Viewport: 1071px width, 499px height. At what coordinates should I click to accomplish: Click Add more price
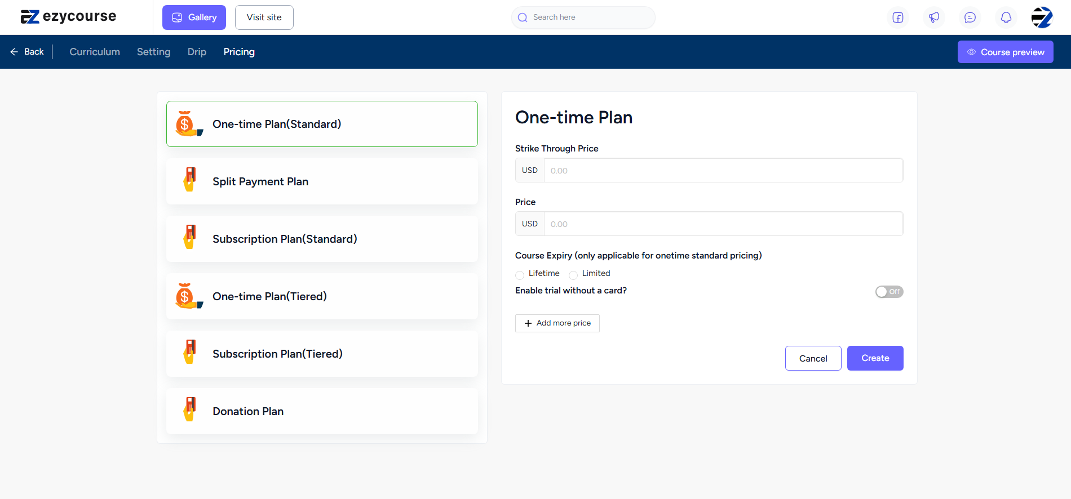[557, 323]
